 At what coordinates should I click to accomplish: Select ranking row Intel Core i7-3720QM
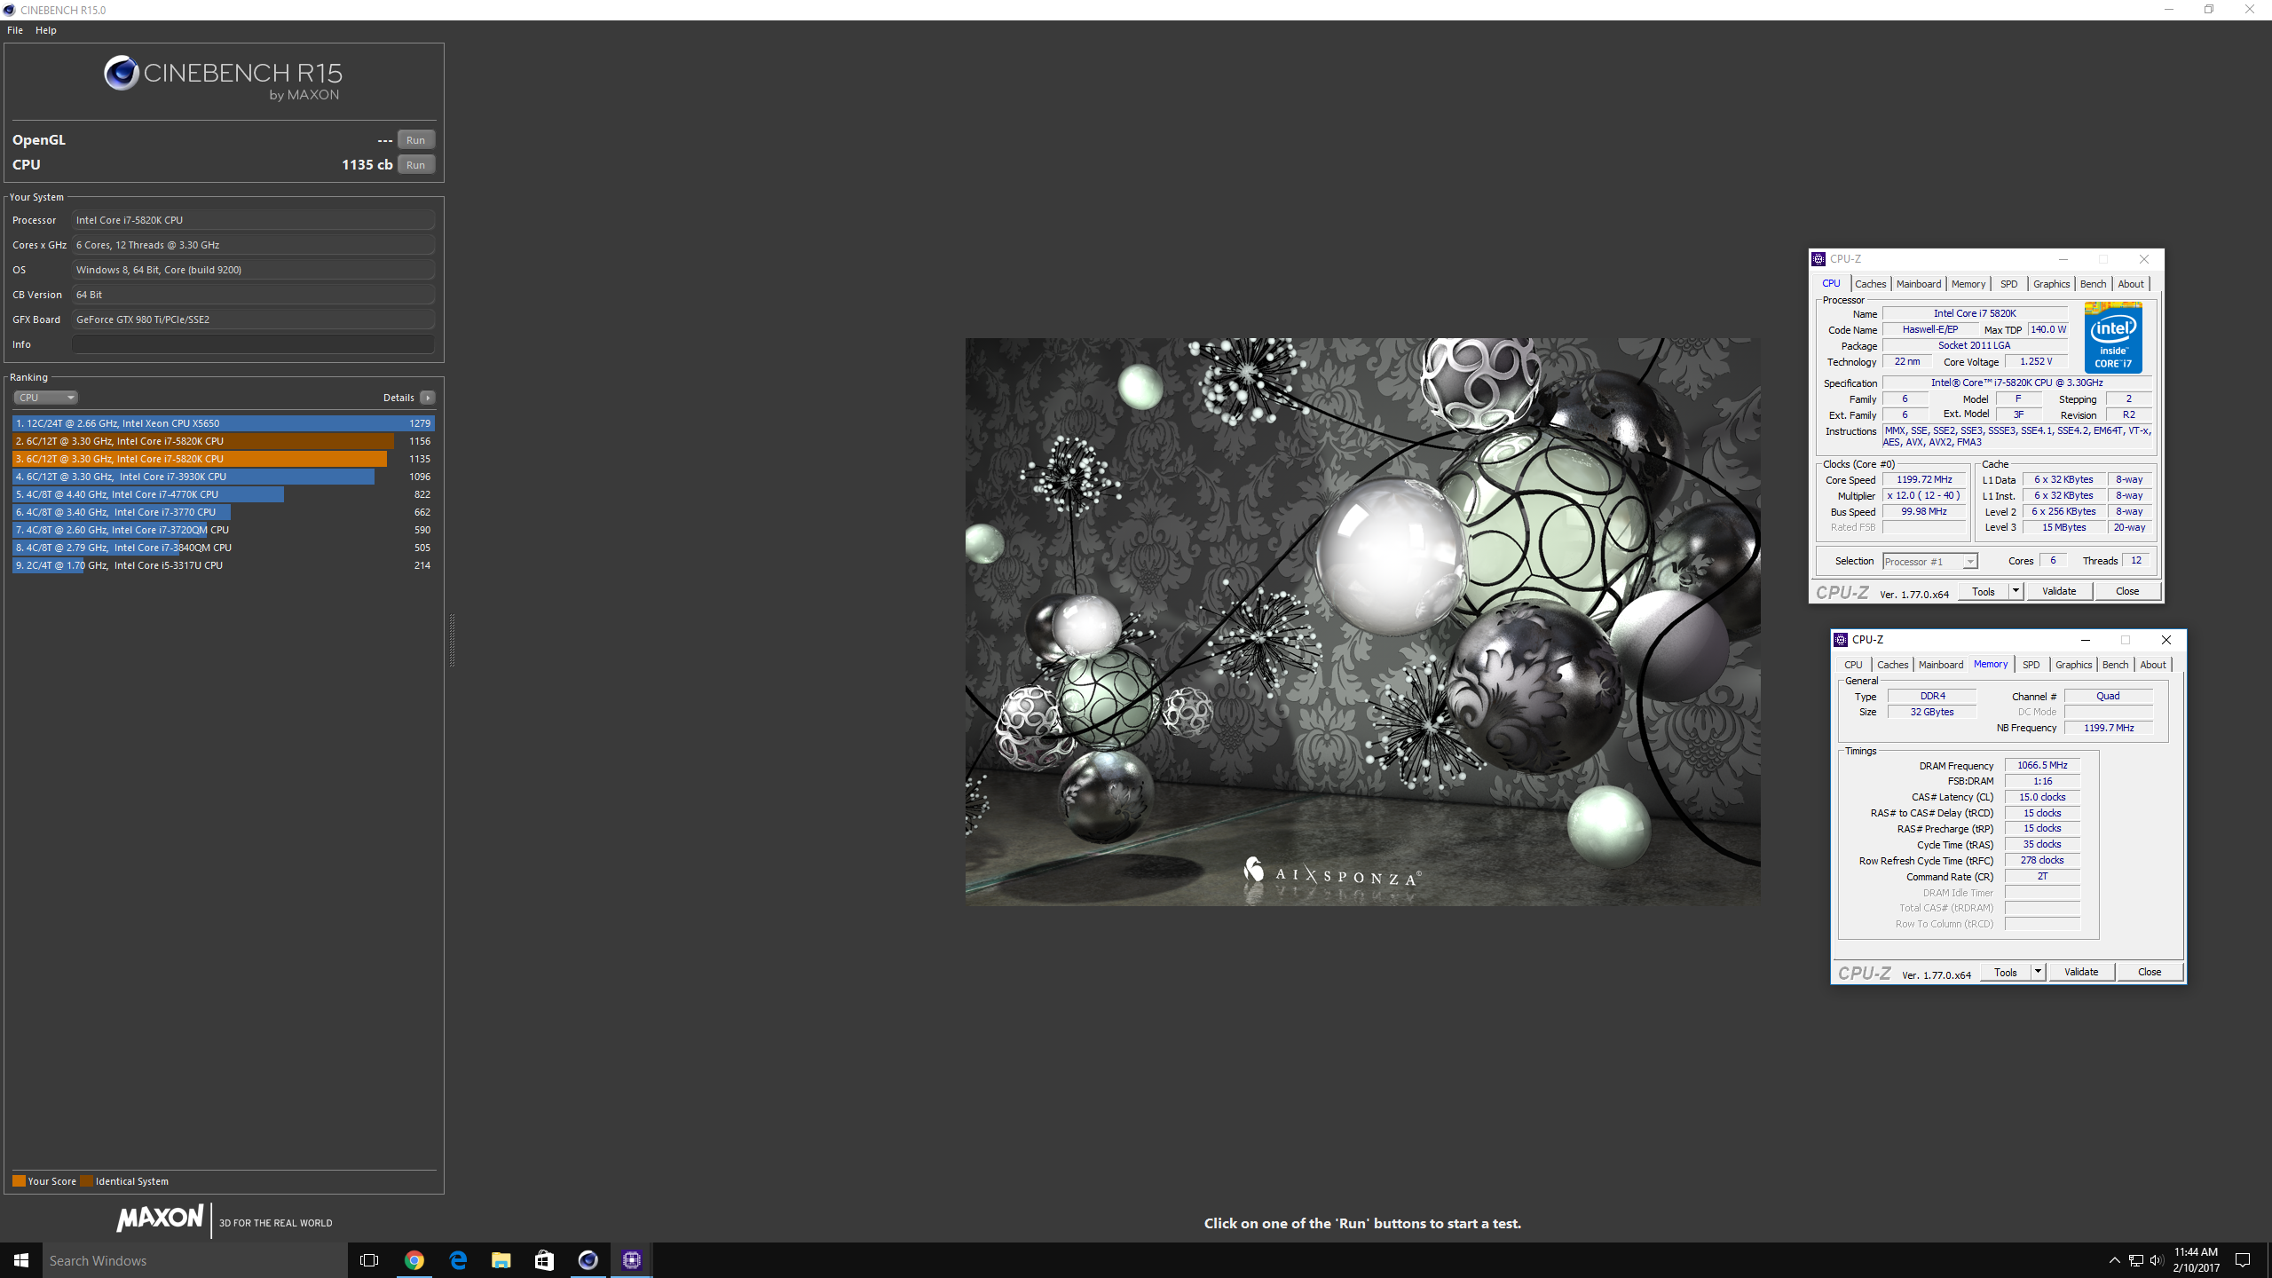pos(223,530)
